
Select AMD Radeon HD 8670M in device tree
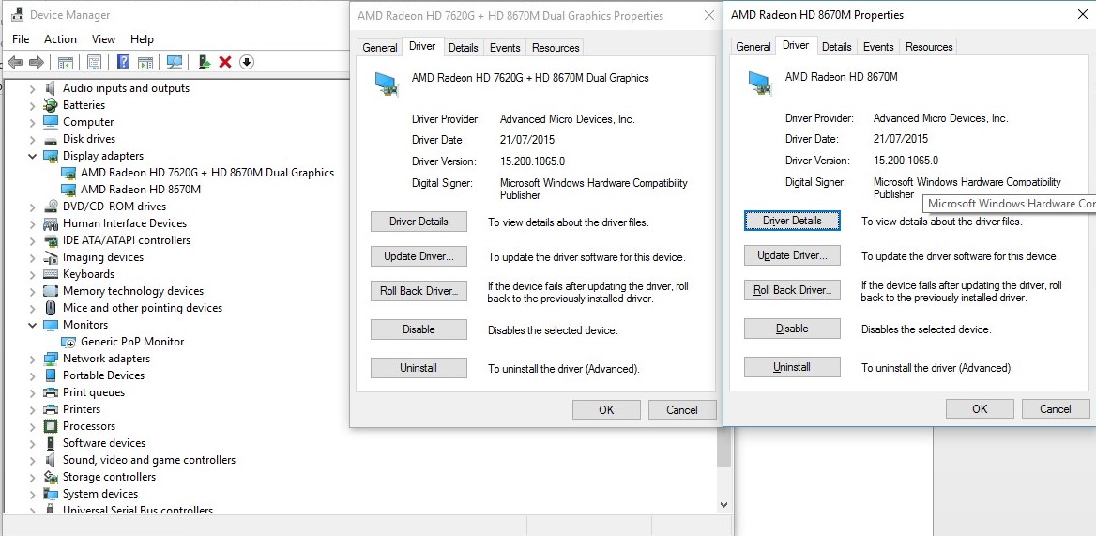coord(141,190)
